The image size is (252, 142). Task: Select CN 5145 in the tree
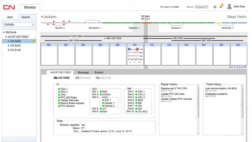(x=15, y=50)
